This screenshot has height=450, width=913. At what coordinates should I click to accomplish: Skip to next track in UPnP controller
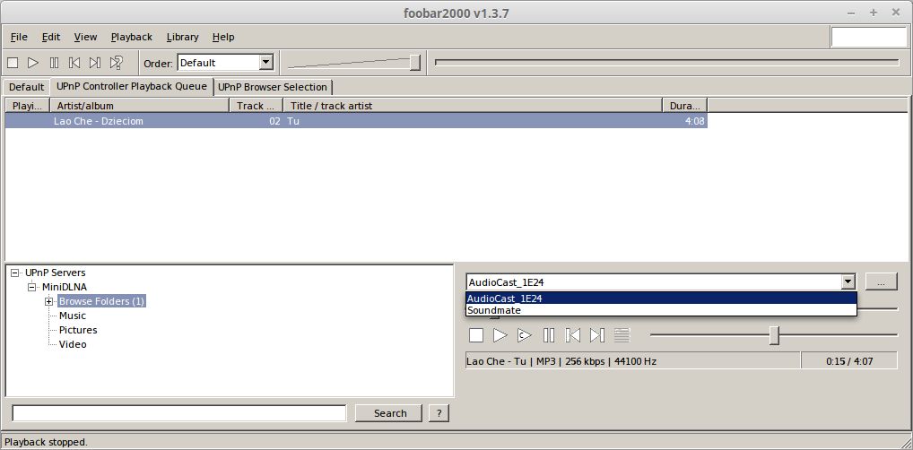(x=596, y=335)
